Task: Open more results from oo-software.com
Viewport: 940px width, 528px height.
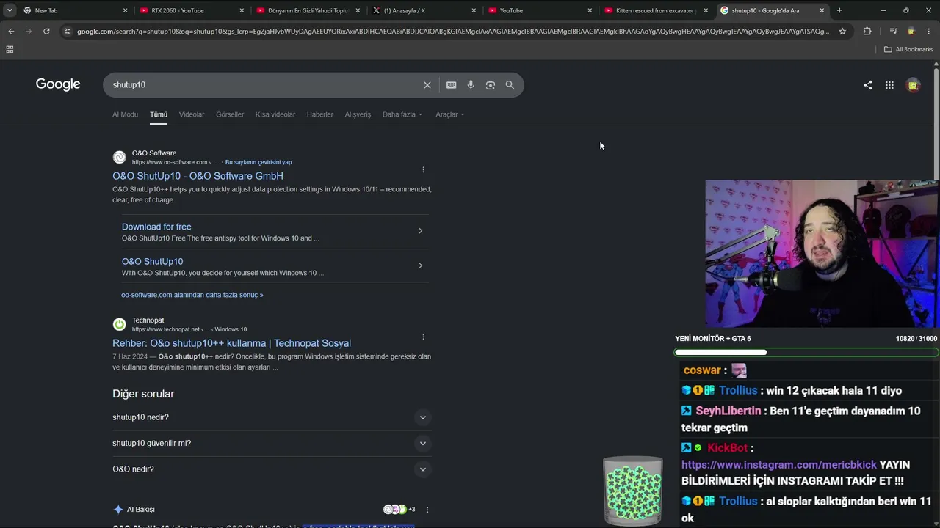Action: pyautogui.click(x=192, y=295)
